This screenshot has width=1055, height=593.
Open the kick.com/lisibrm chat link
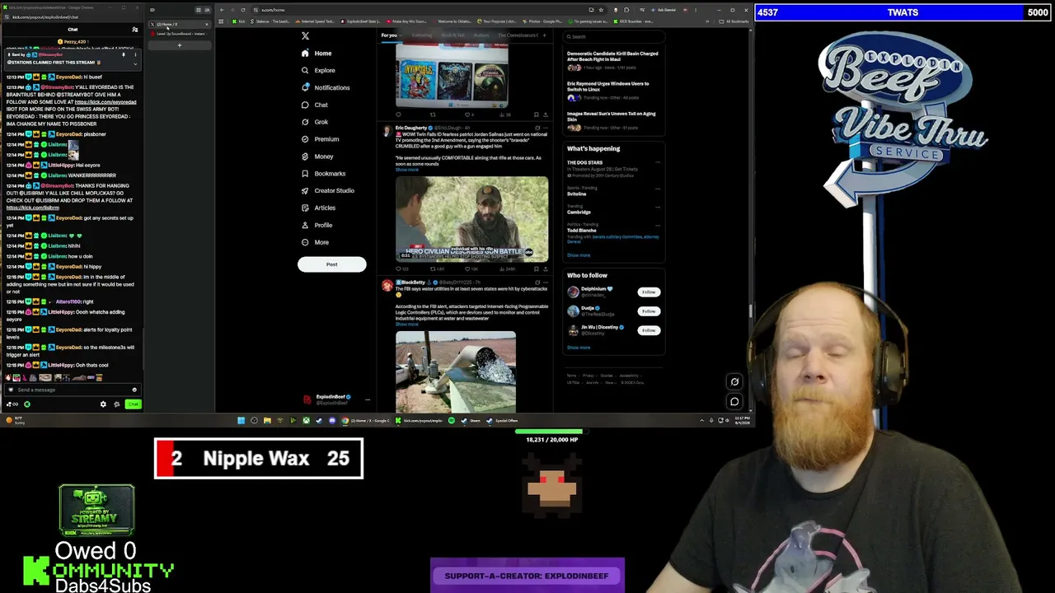click(33, 208)
